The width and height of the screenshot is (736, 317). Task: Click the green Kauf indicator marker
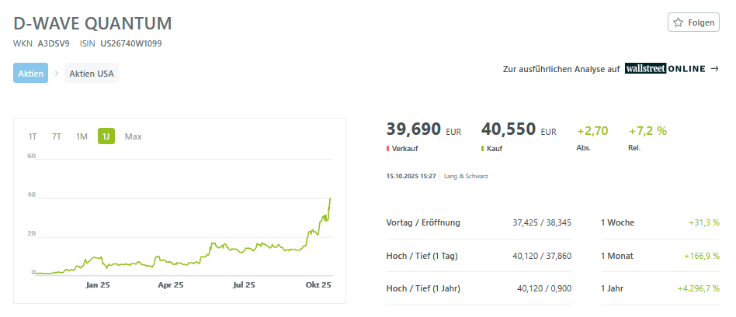coord(483,147)
